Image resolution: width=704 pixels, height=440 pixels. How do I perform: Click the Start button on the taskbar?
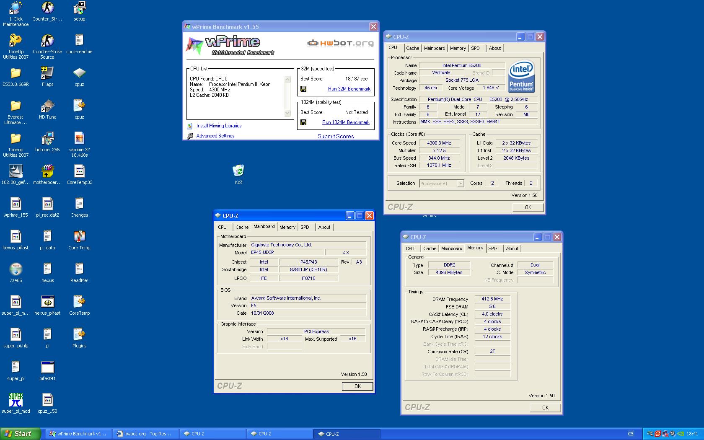[20, 434]
